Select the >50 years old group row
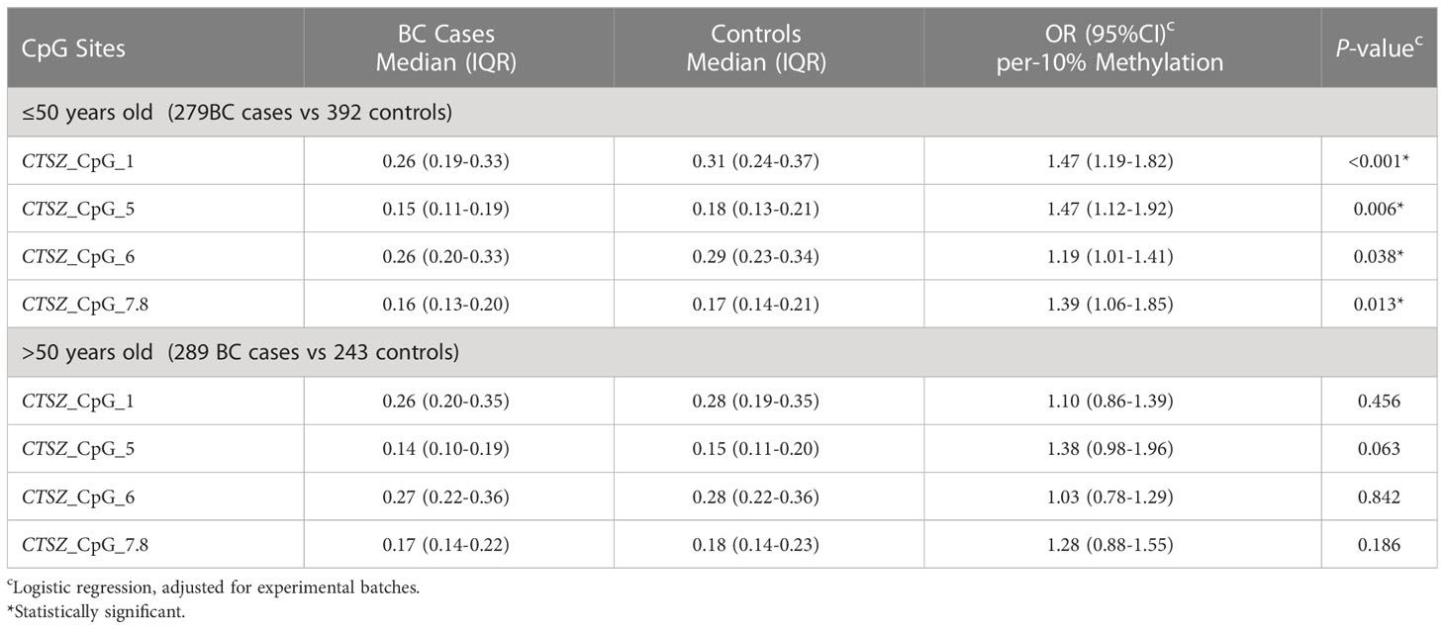 click(x=722, y=352)
